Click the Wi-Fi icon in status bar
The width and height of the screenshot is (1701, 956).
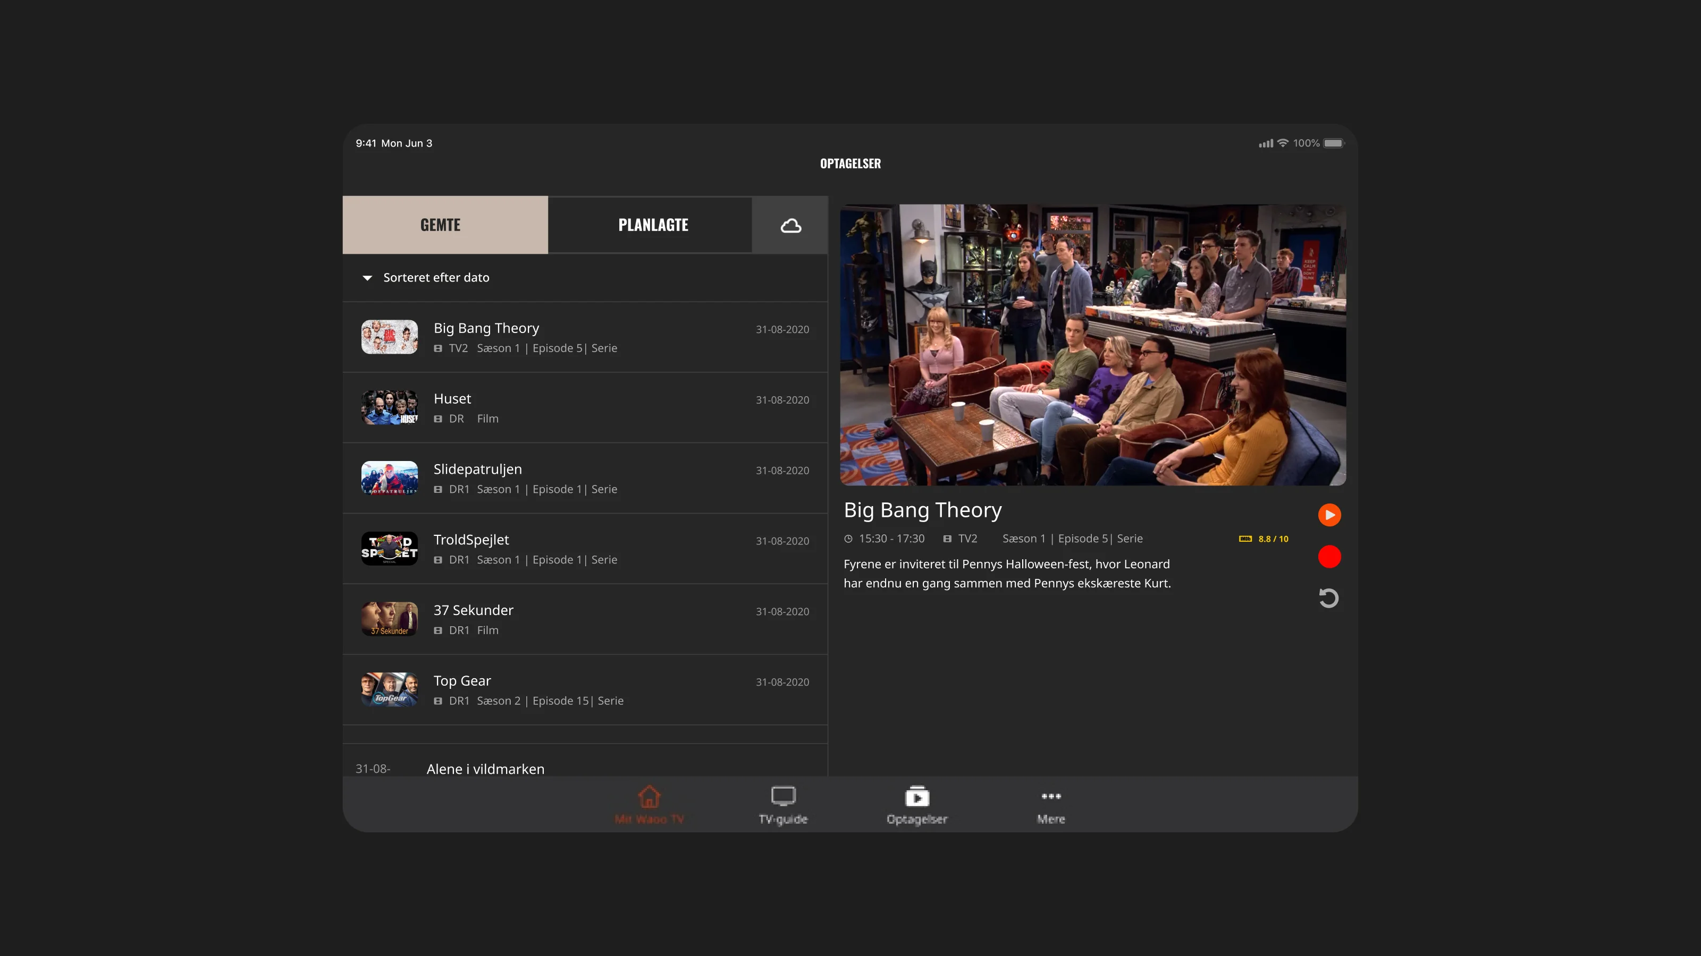1282,143
